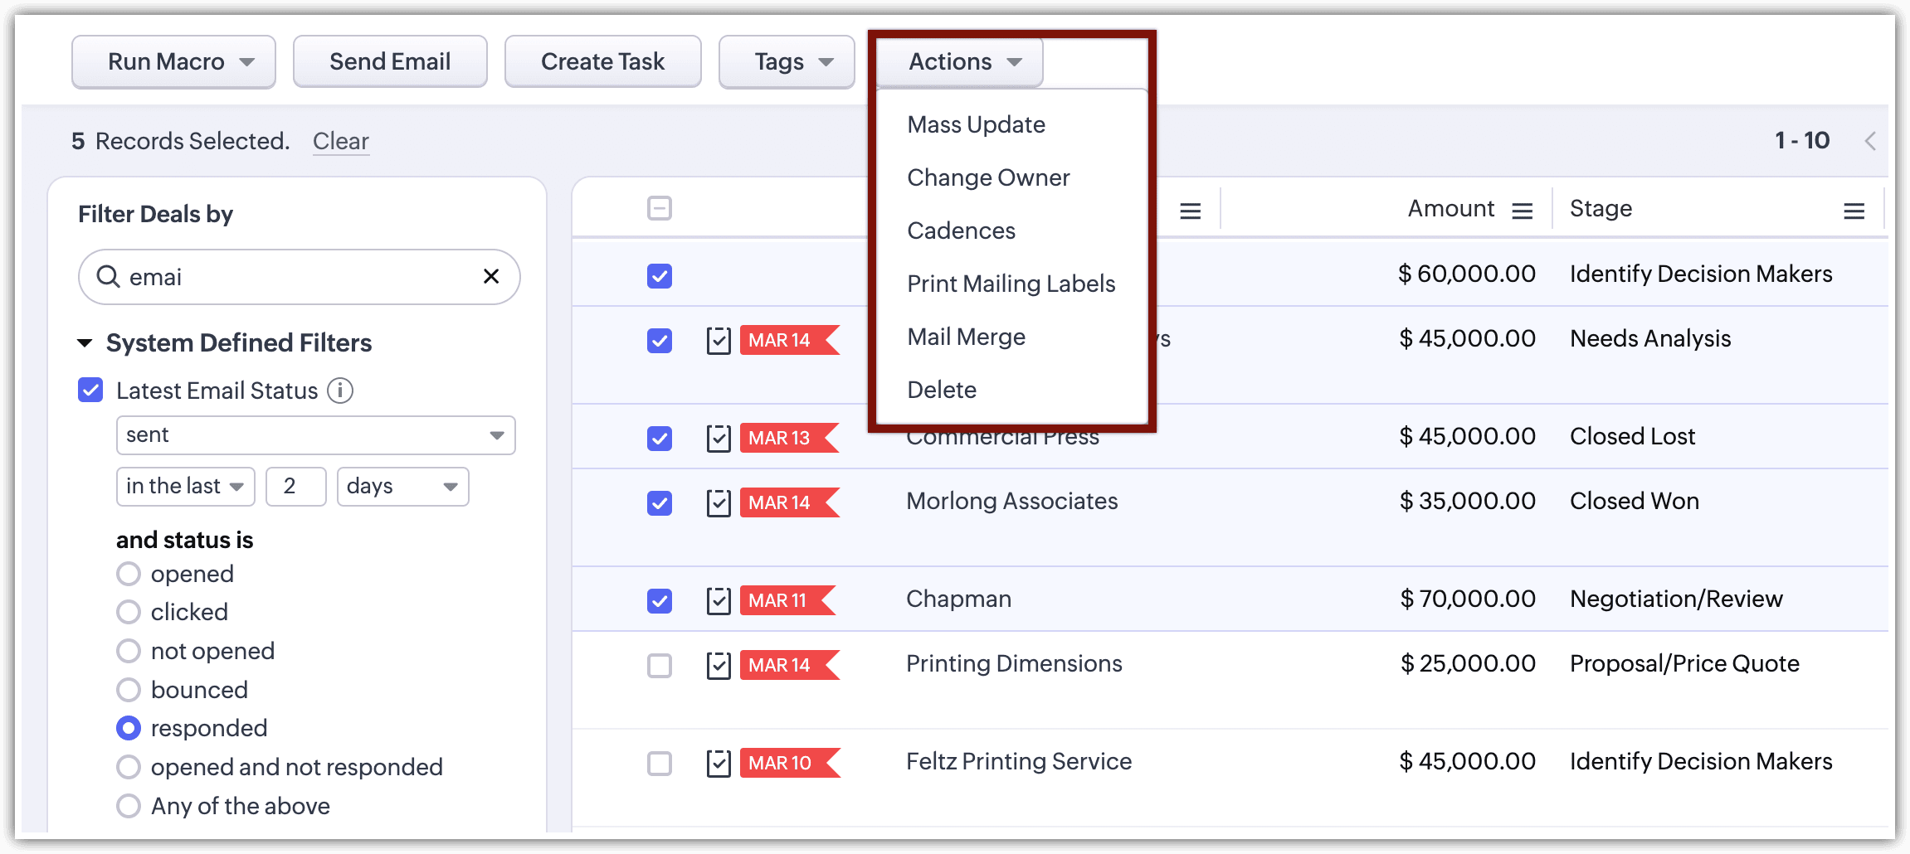Image resolution: width=1910 pixels, height=854 pixels.
Task: Click the task icon in Chapman row
Action: [719, 600]
